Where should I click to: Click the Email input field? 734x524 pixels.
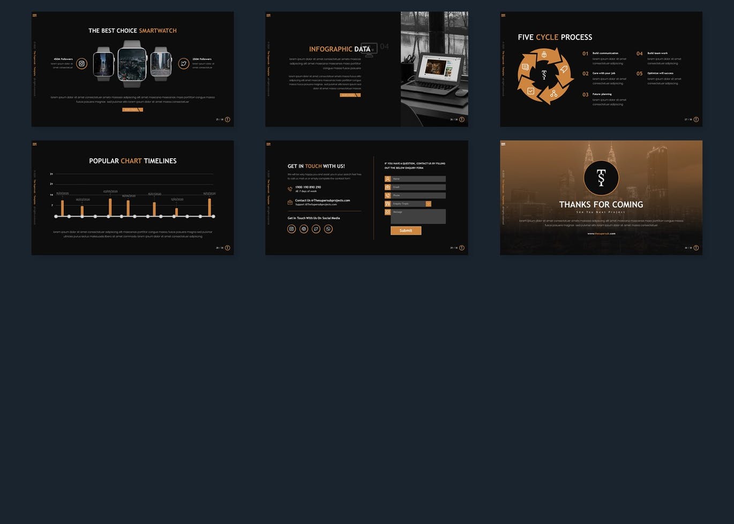click(x=418, y=187)
